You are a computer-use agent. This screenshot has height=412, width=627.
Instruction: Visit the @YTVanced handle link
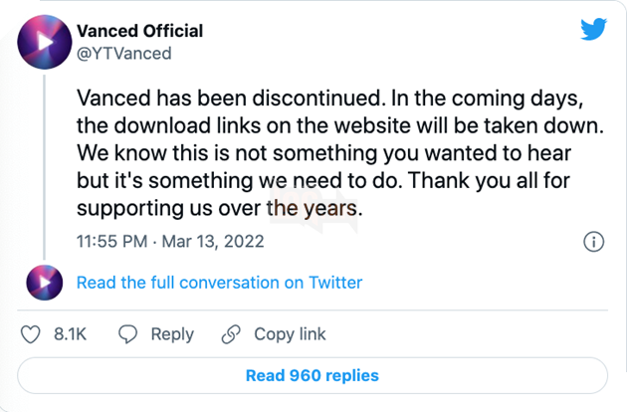(x=123, y=54)
